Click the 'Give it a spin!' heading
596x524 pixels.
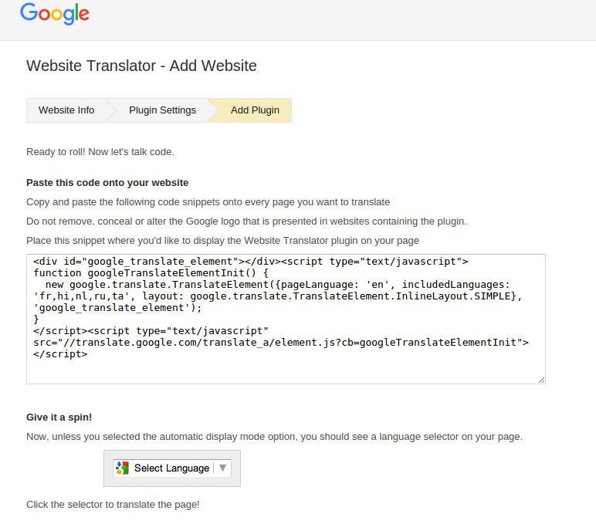pos(59,418)
